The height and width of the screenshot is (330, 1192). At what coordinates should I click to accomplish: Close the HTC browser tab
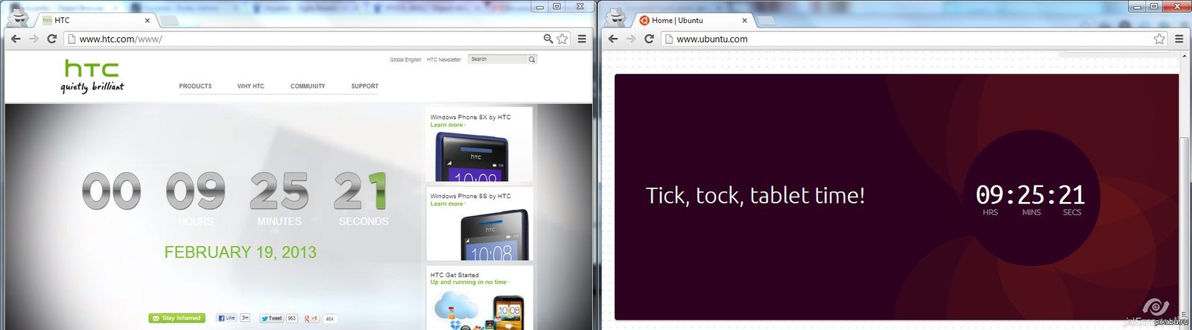pyautogui.click(x=147, y=21)
